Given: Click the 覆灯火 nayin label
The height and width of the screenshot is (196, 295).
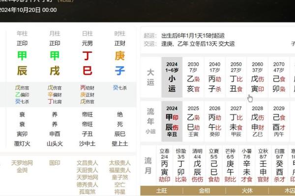Looking at the screenshot, I should 22,144.
